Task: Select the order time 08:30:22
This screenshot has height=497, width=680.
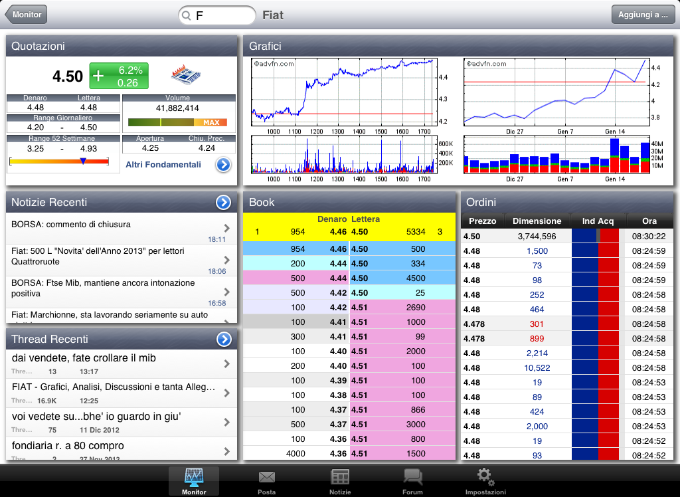Action: coord(649,236)
